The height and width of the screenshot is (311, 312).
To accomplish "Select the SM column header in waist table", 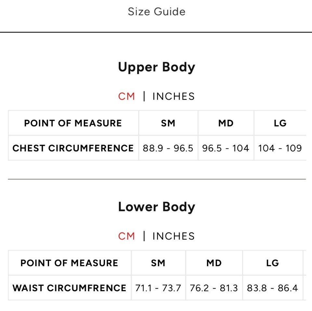I will 158,263.
